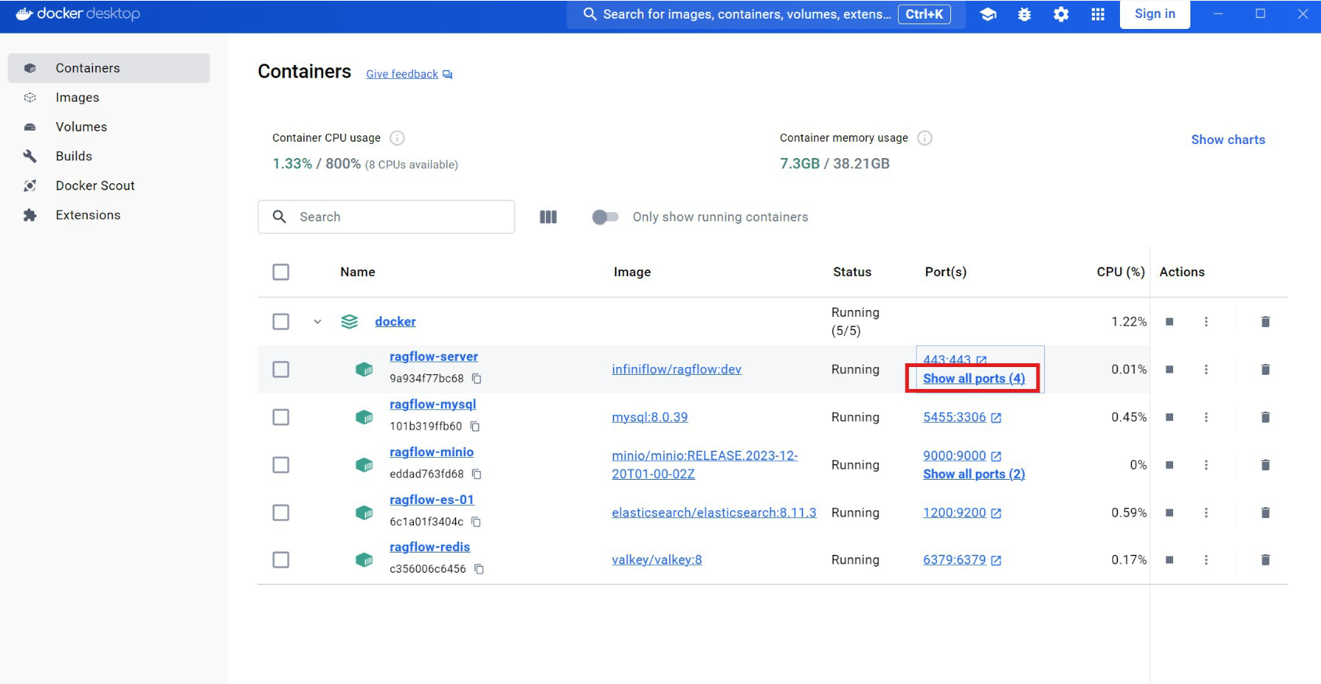1321x684 pixels.
Task: Check the ragflow-minio row checkbox
Action: point(281,465)
